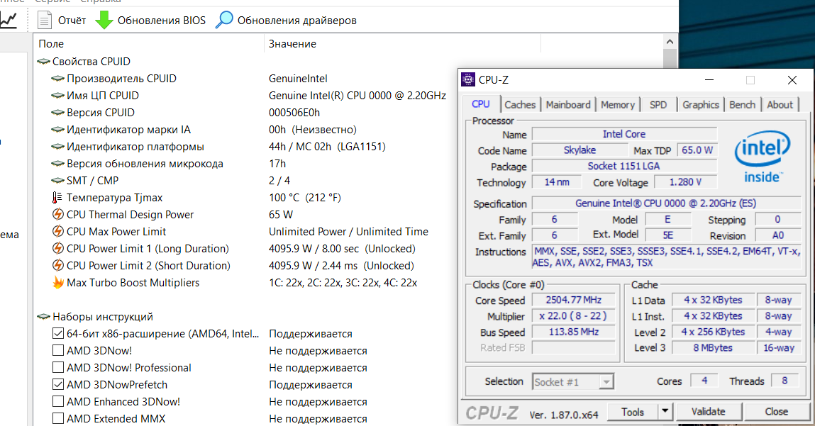
Task: Click the Max Turbo Boost flame icon
Action: click(x=57, y=283)
